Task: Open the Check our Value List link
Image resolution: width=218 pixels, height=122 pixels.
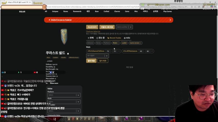Action: tap(93, 32)
